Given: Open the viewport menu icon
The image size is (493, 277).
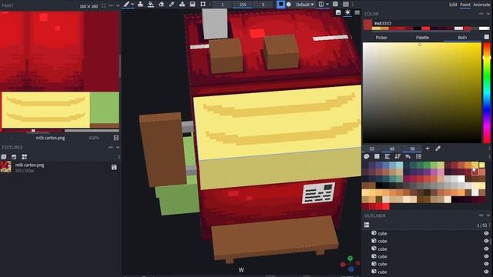Looking at the screenshot, I should tap(357, 12).
